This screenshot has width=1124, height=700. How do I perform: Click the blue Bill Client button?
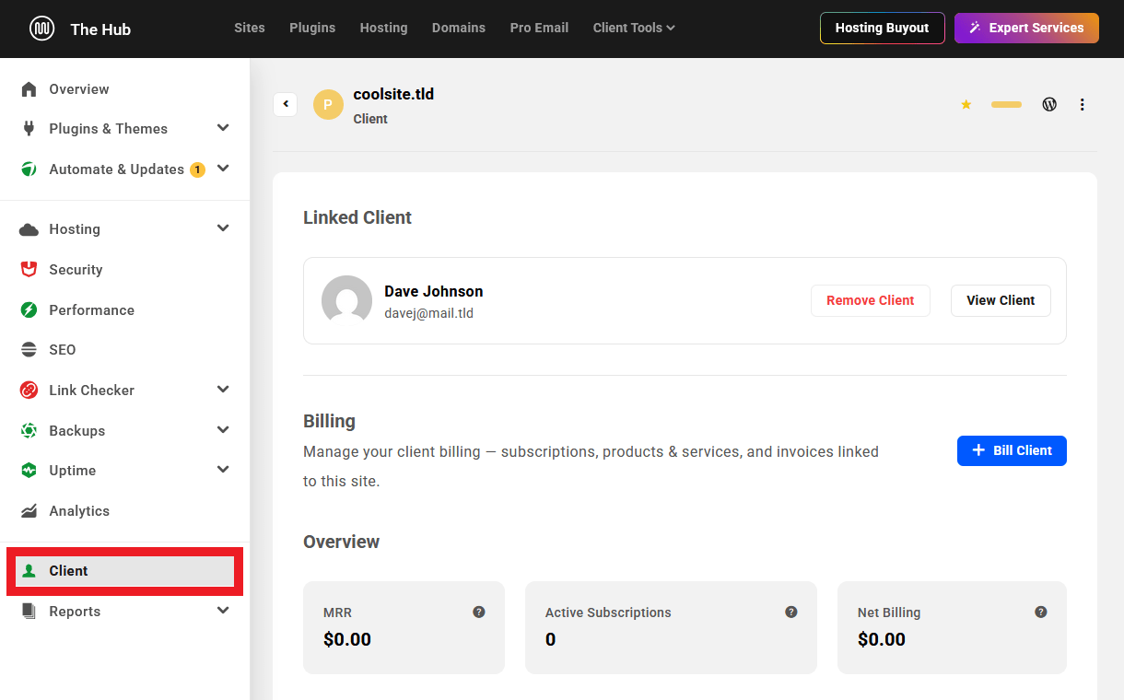[x=1012, y=450]
